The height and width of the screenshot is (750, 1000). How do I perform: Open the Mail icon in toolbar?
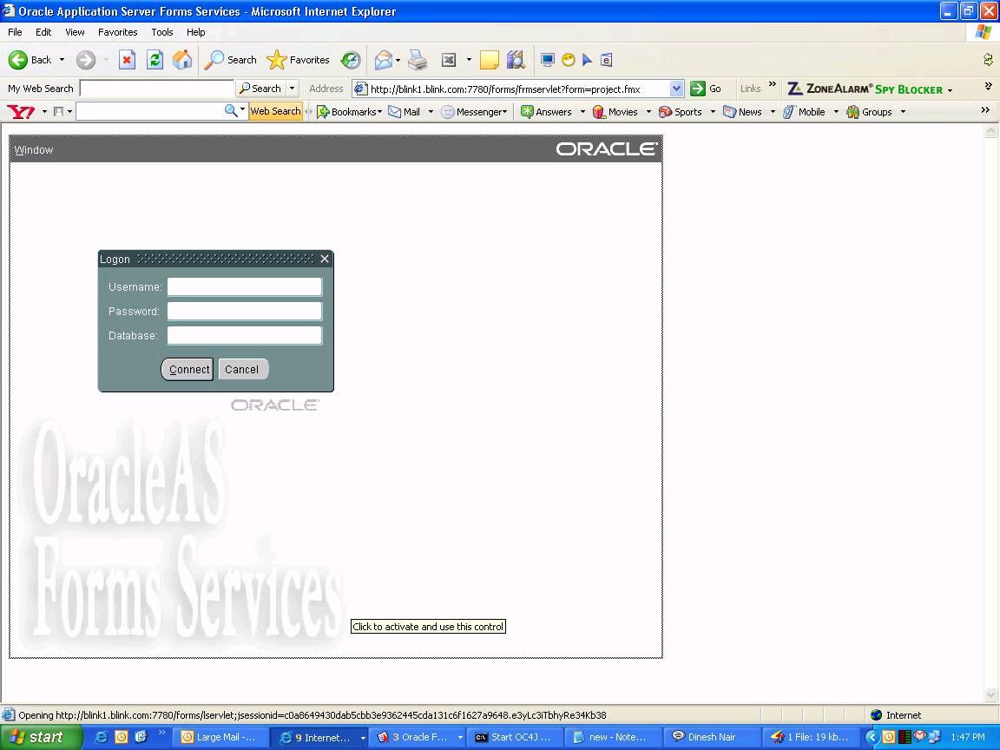pyautogui.click(x=383, y=60)
